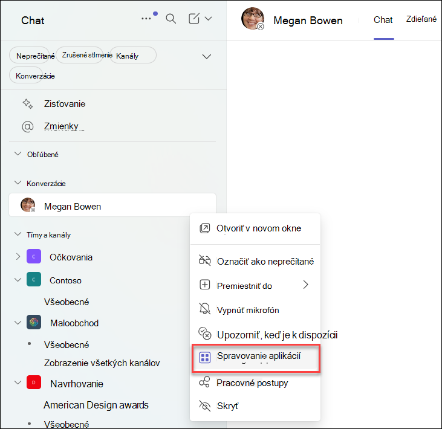Click Megan Bowen avatar in header
Screen dimensions: 442x429
coord(253,19)
